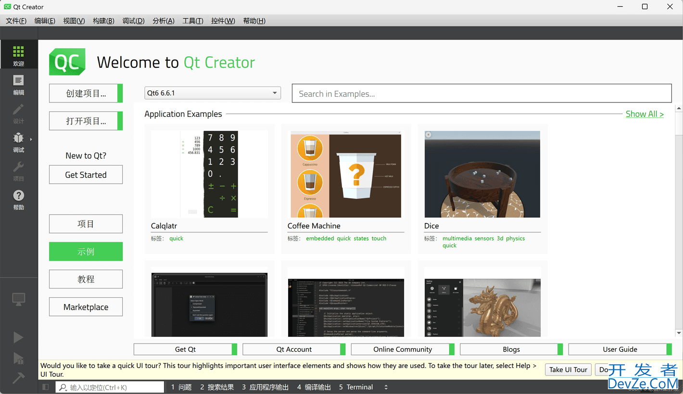Open the 编辑(E) menu
Image resolution: width=683 pixels, height=394 pixels.
(45, 21)
